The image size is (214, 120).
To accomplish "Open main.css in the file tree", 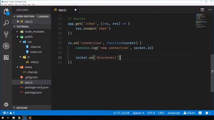I will [36, 52].
